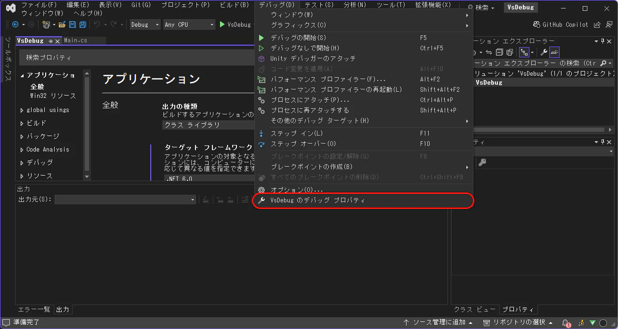Toggle the preview selected items icon in Solution Explorer
This screenshot has width=618, height=329.
[x=554, y=52]
